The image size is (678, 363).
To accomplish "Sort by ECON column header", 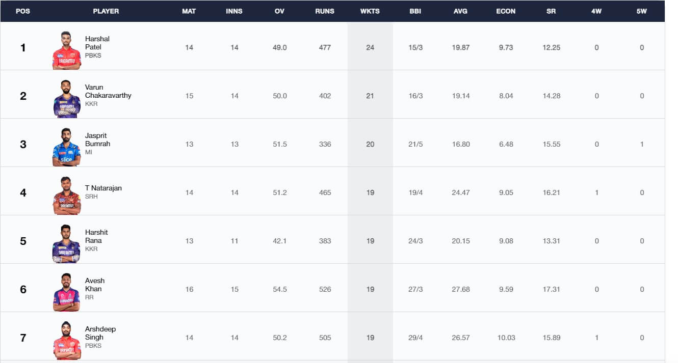I will pyautogui.click(x=506, y=11).
